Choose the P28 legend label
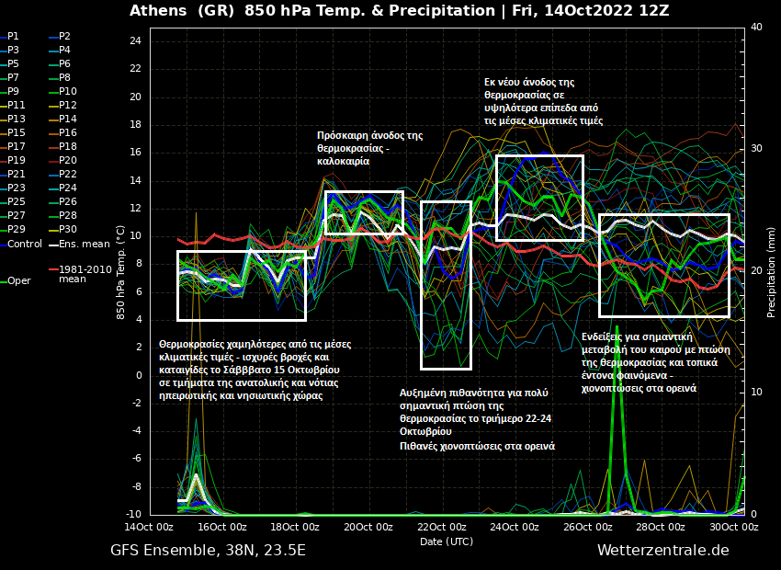The width and height of the screenshot is (781, 570). pos(62,215)
